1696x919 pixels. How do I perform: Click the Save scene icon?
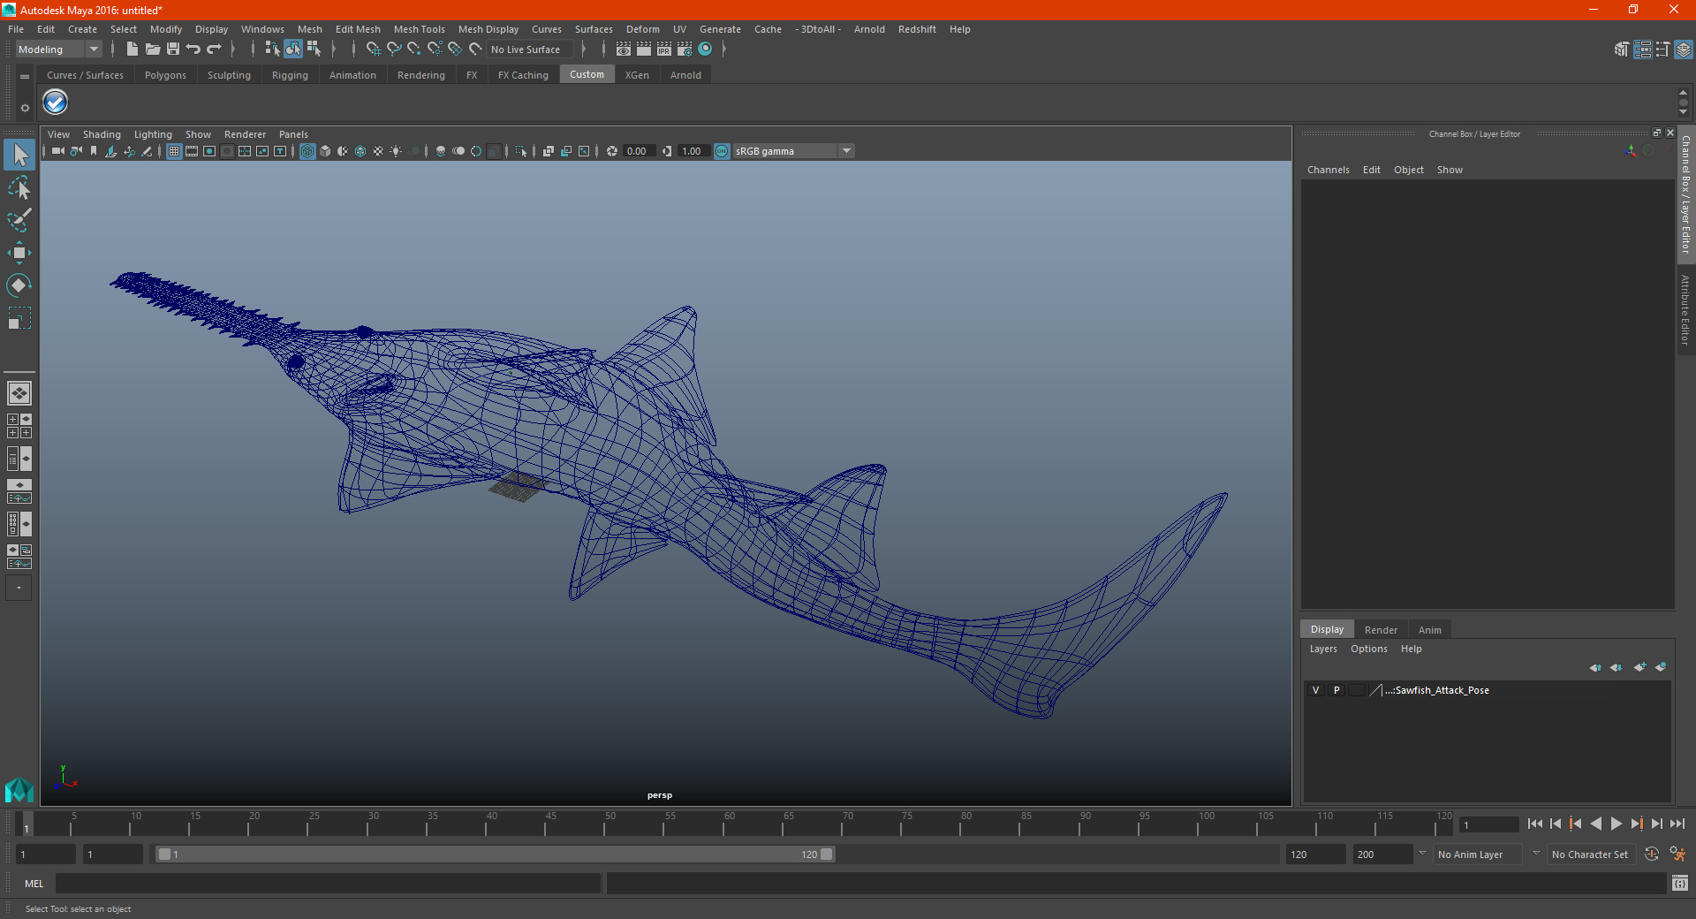(x=173, y=49)
